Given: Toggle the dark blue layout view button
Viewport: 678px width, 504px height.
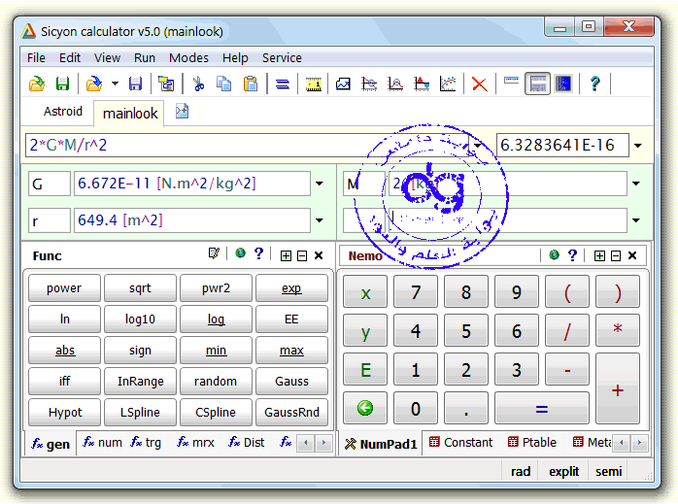Looking at the screenshot, I should (563, 84).
